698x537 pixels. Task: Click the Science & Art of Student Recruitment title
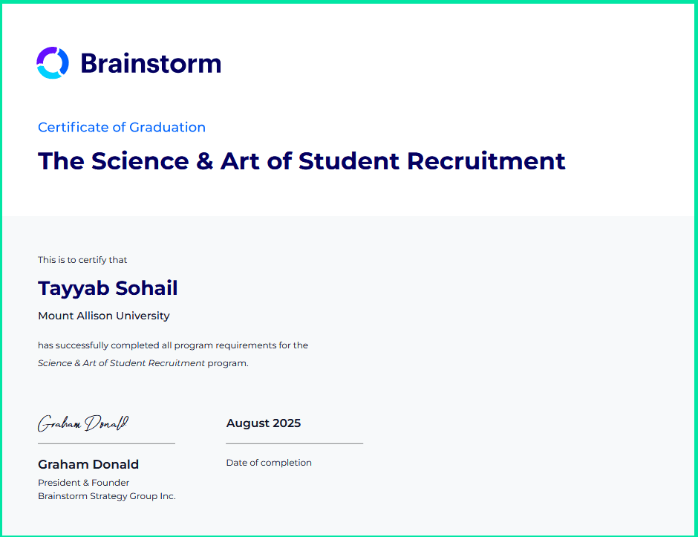point(301,161)
